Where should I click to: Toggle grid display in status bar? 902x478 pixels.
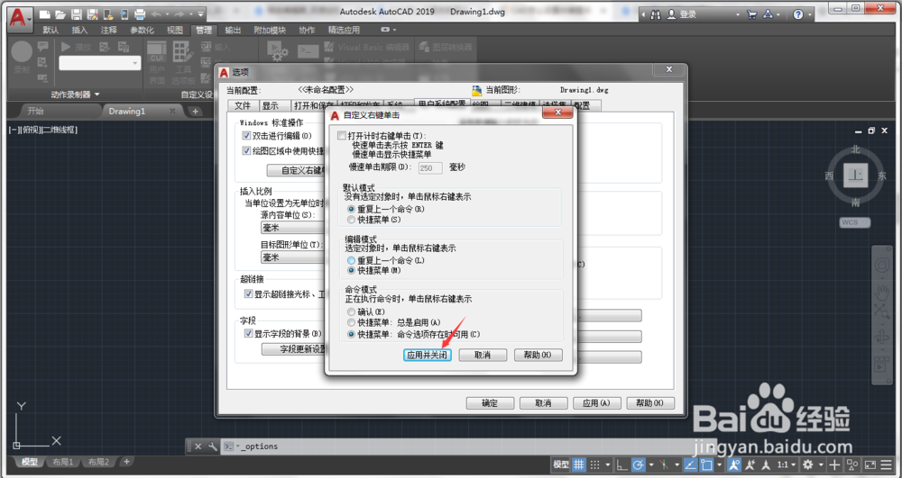(579, 464)
